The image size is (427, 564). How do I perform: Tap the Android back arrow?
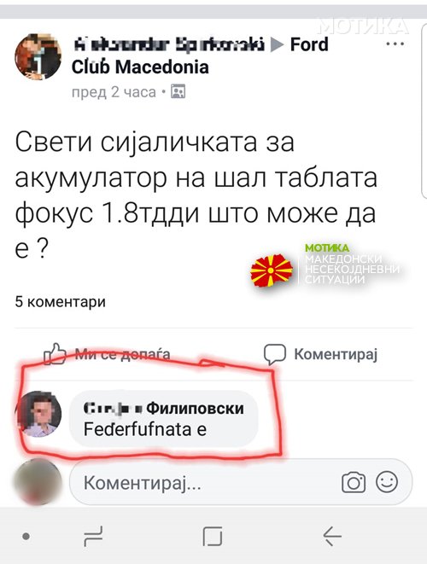[332, 537]
